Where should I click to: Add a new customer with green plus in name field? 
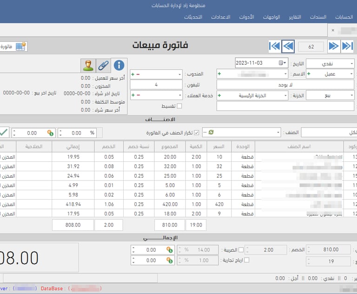tap(219, 74)
